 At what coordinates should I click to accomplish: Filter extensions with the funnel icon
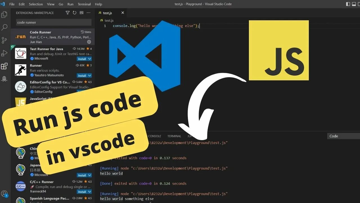click(67, 13)
